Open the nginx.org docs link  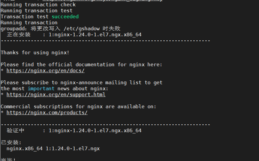pyautogui.click(x=45, y=71)
